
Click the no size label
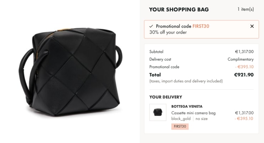[x=202, y=119]
